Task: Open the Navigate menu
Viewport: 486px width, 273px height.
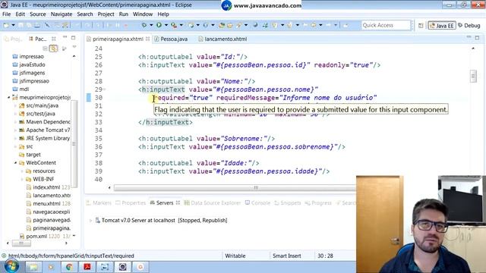Action: tap(62, 14)
